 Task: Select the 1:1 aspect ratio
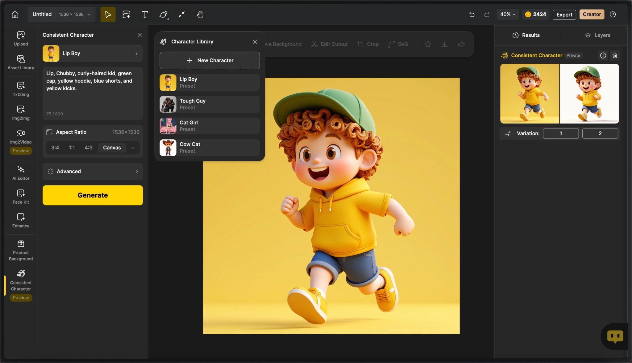(x=72, y=147)
